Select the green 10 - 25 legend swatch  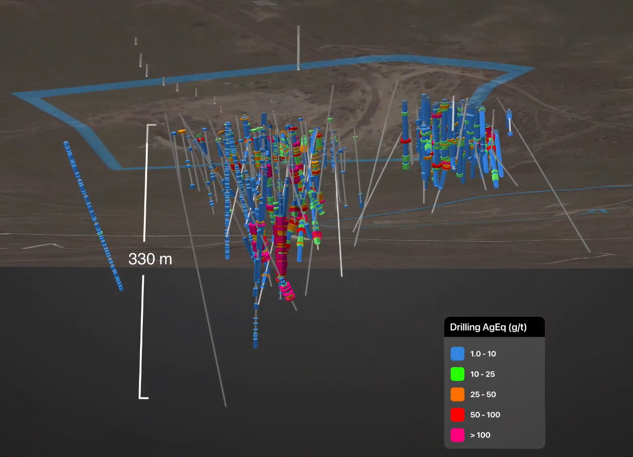[x=457, y=374]
